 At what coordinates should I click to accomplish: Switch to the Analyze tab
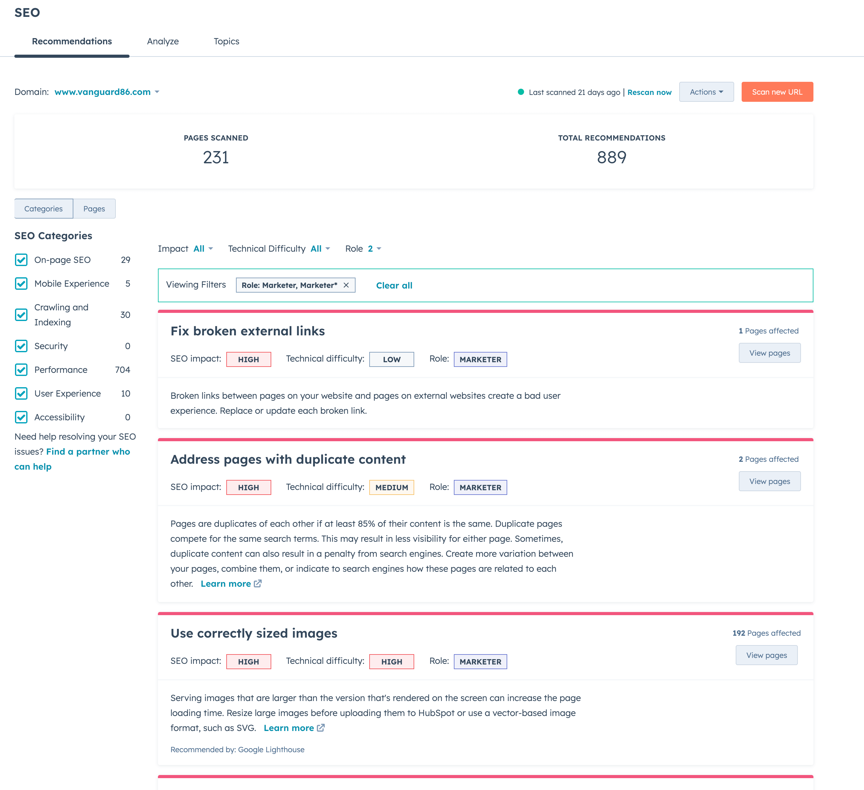coord(163,41)
